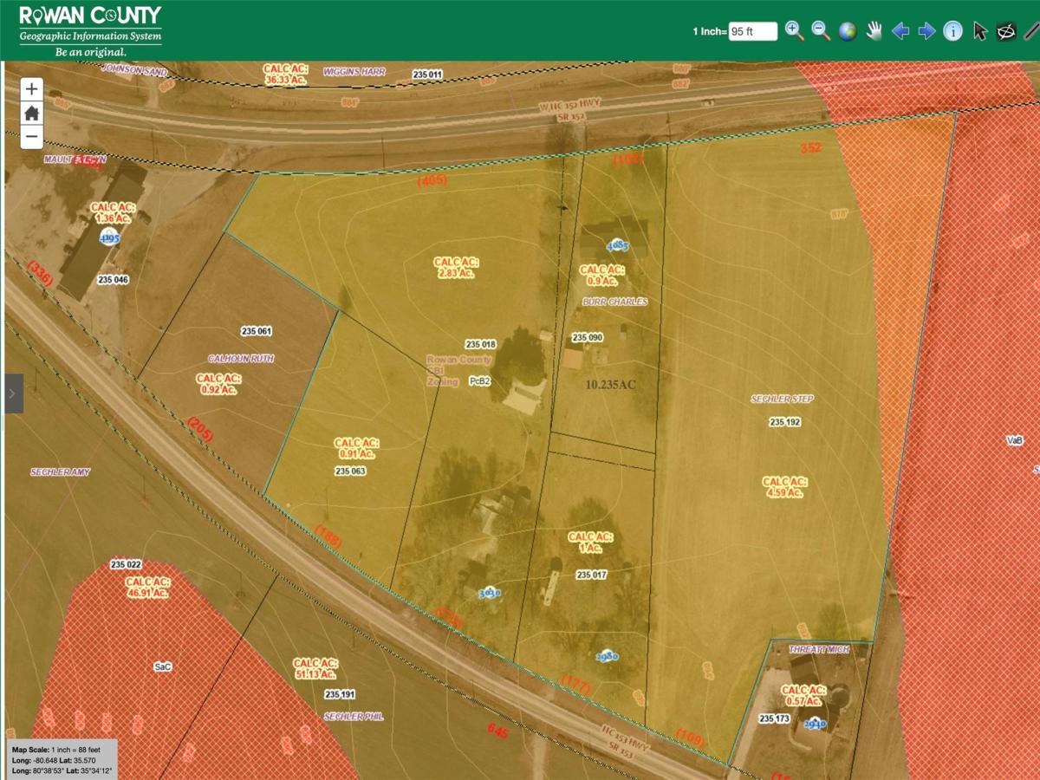
Task: Click address marker 4095 near parcel 235 046
Action: pos(109,237)
